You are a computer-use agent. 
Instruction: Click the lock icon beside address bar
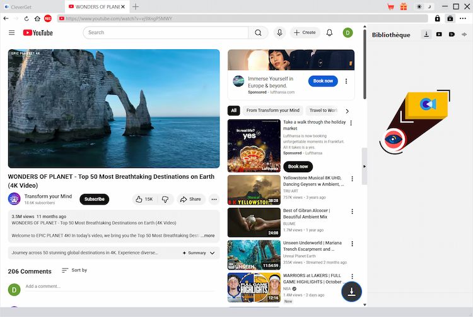click(x=436, y=19)
